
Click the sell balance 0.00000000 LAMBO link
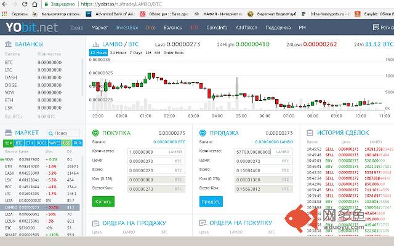274,142
